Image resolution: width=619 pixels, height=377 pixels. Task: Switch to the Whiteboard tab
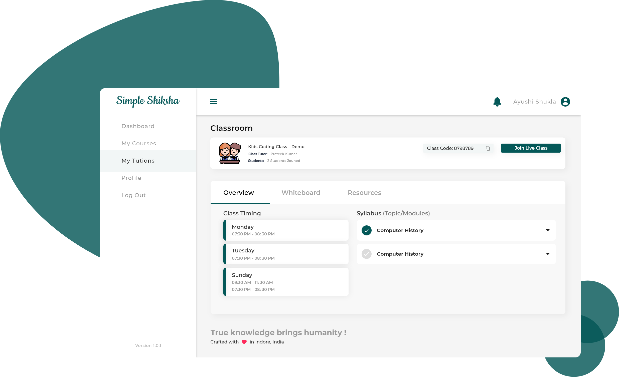point(301,193)
